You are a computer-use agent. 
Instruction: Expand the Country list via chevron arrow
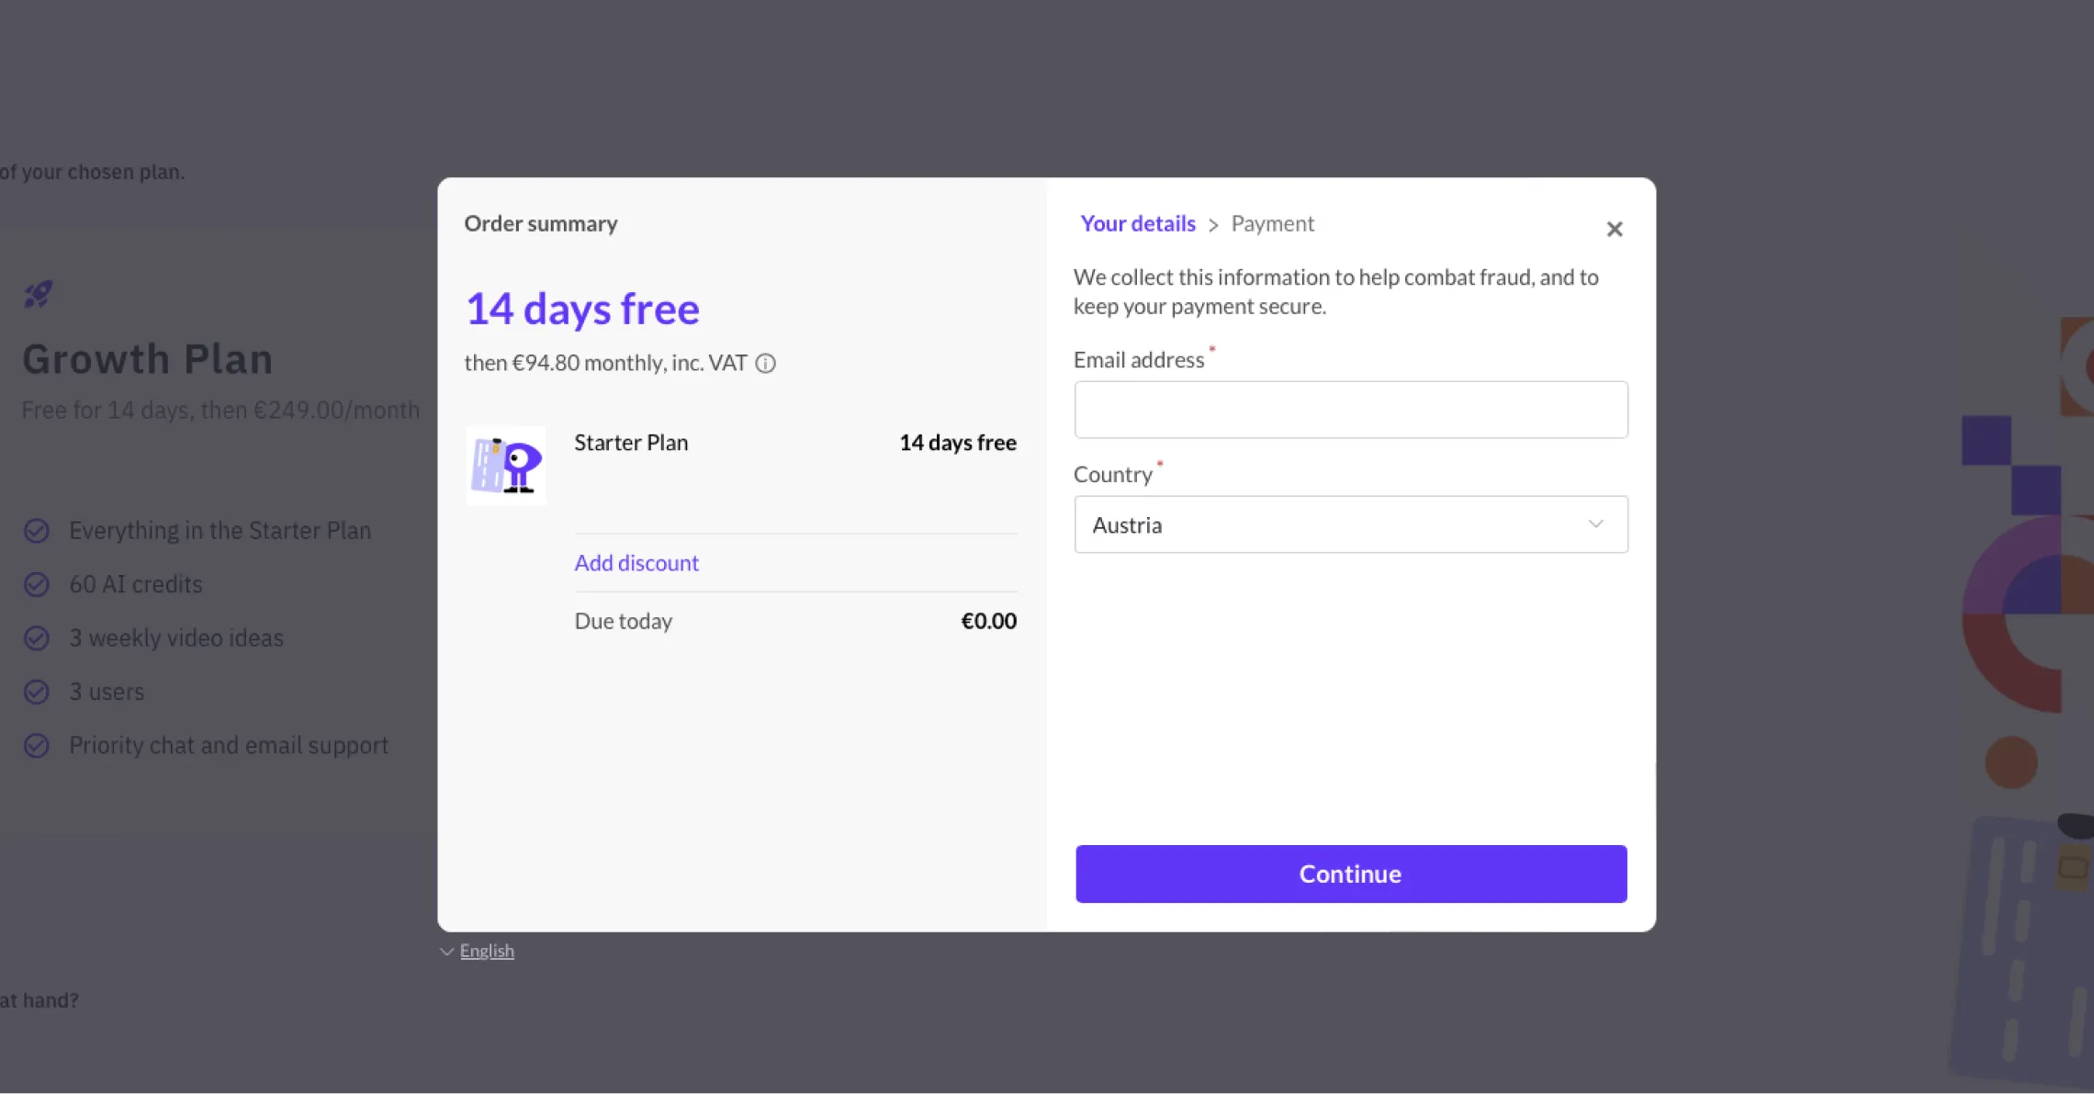tap(1595, 524)
